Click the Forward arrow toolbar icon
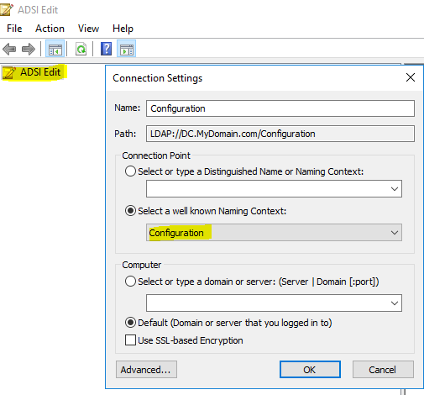The width and height of the screenshot is (424, 395). coord(29,49)
